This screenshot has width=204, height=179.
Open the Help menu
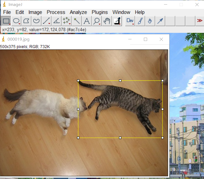(140, 12)
